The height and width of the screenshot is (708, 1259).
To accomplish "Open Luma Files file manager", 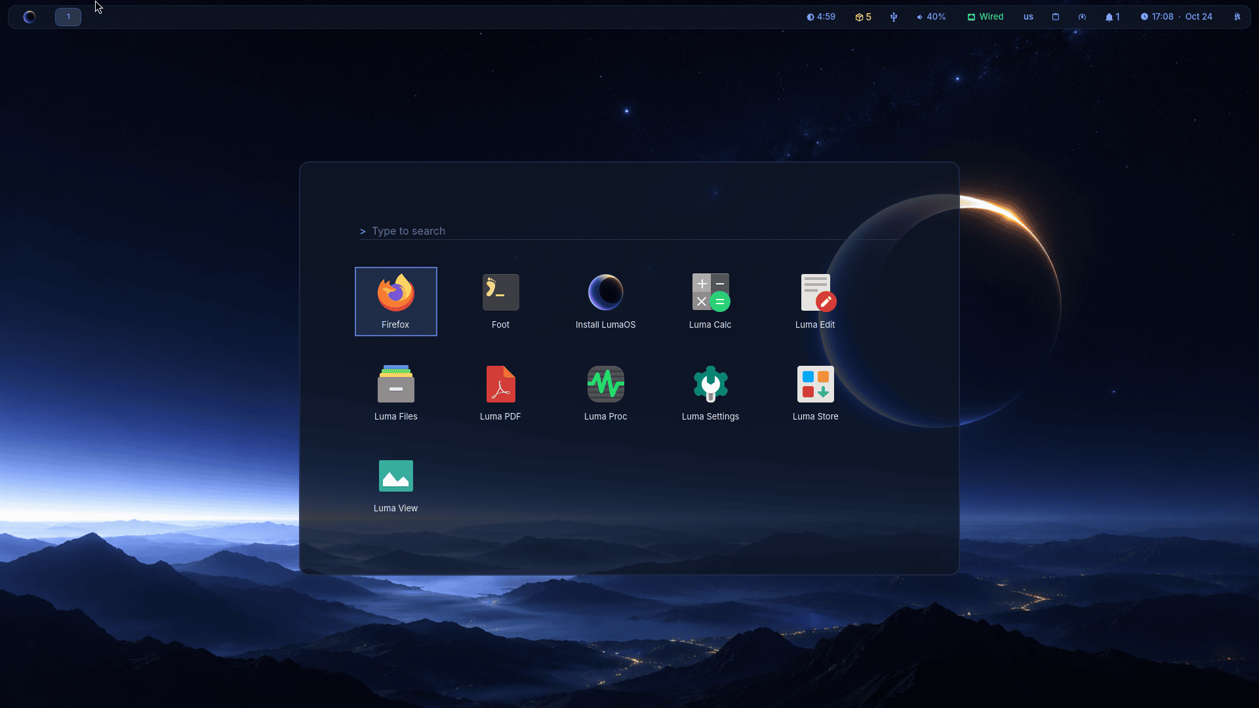I will [395, 393].
